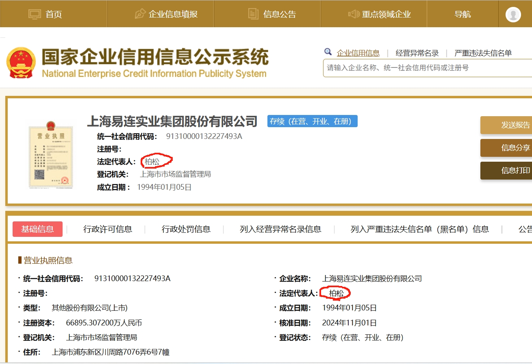Open the 企业信息填报 navigation item

click(173, 14)
